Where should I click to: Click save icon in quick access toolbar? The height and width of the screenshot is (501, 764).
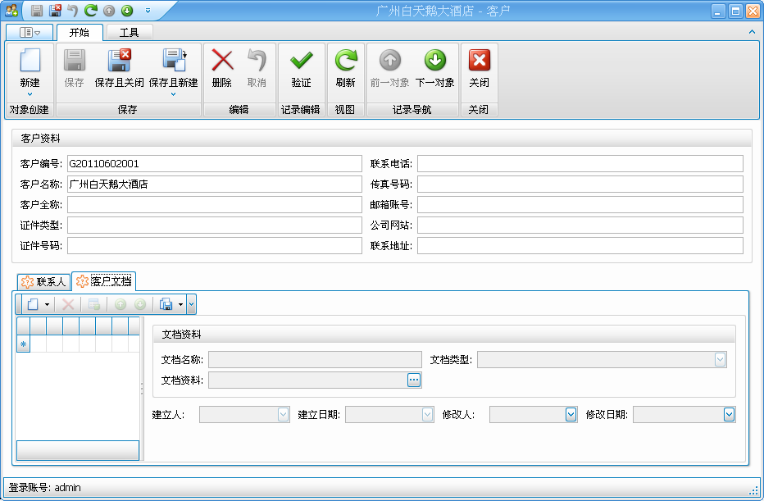[x=37, y=11]
